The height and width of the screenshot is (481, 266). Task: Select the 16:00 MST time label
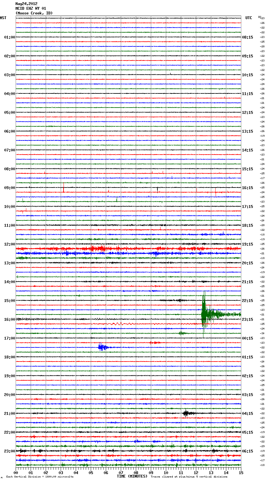(10, 320)
